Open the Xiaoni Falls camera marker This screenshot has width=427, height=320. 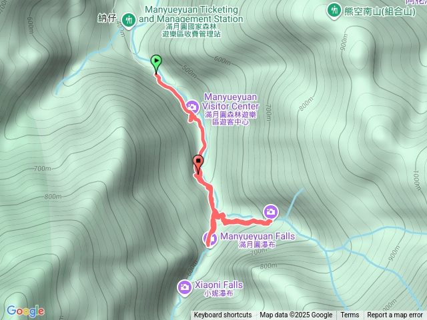point(184,288)
